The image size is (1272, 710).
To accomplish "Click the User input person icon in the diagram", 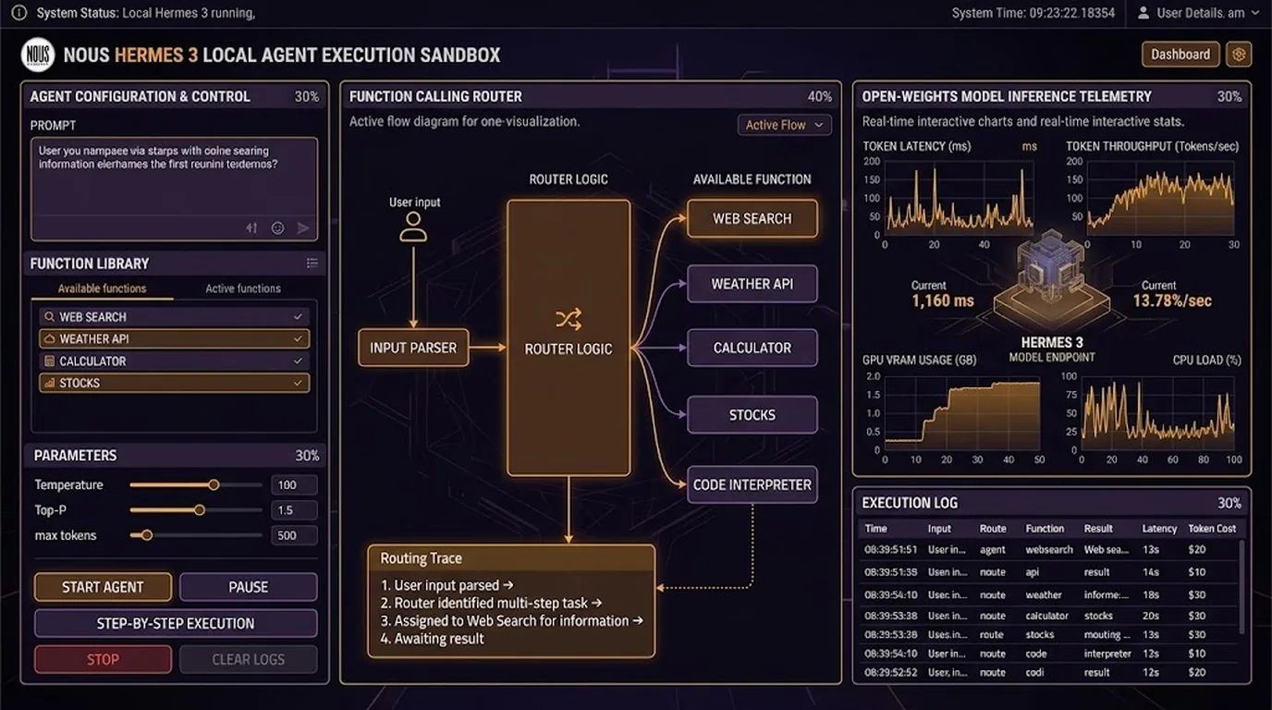I will pyautogui.click(x=413, y=227).
